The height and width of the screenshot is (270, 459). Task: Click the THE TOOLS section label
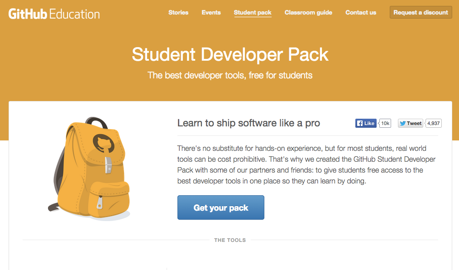click(230, 240)
